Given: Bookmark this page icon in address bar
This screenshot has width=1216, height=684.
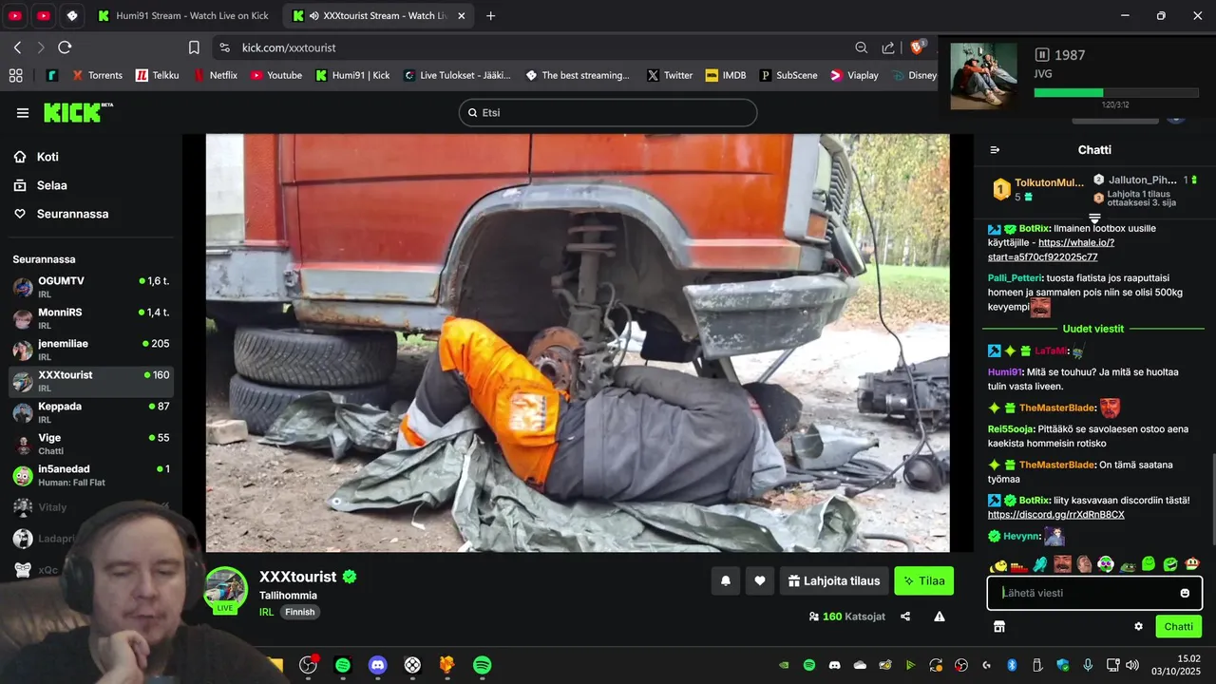Looking at the screenshot, I should tap(194, 47).
